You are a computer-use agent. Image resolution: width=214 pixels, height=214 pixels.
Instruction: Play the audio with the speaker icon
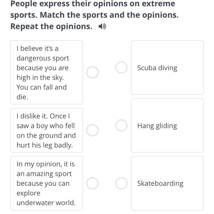tap(102, 27)
